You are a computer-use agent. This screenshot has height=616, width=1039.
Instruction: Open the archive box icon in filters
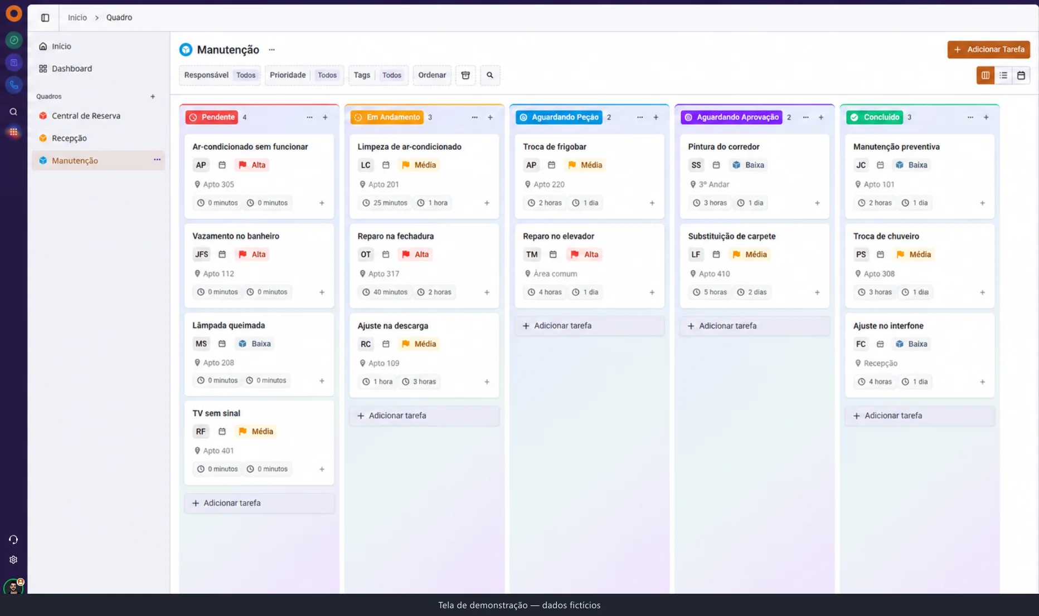click(465, 75)
